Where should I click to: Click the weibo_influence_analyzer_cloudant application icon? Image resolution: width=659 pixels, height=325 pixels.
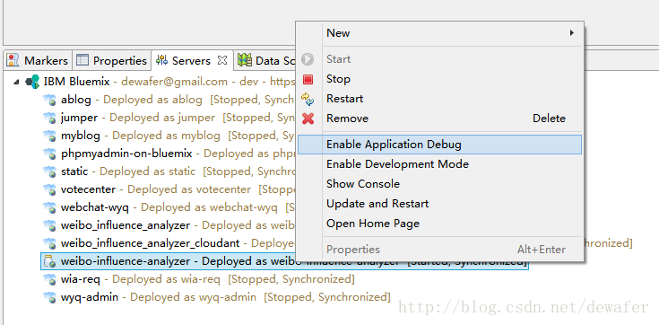[49, 243]
